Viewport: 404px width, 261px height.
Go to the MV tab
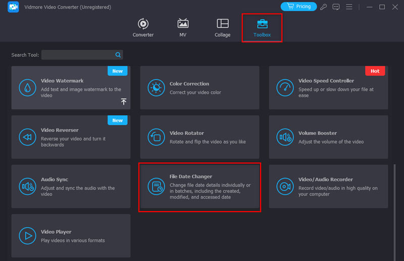[183, 28]
